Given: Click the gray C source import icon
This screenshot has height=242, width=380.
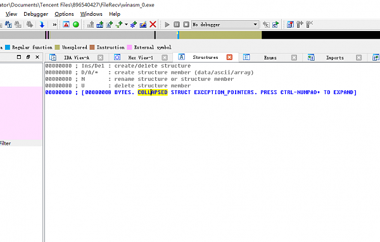Looking at the screenshot, I should pyautogui.click(x=266, y=25).
